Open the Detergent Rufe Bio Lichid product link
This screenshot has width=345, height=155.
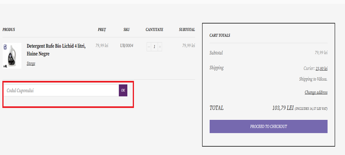56,50
